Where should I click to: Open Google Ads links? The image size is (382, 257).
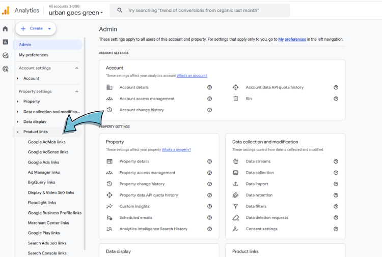[x=43, y=162]
